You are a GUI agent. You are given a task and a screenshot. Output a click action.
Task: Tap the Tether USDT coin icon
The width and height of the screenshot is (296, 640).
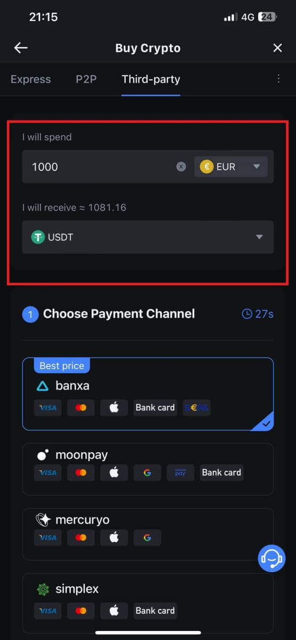[37, 237]
